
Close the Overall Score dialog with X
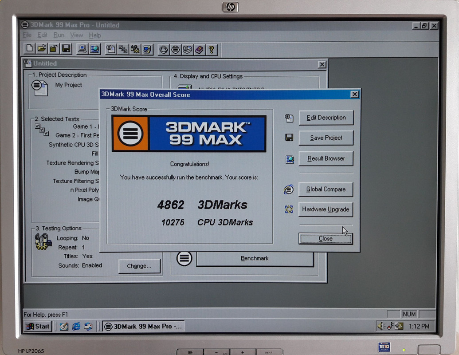[354, 95]
